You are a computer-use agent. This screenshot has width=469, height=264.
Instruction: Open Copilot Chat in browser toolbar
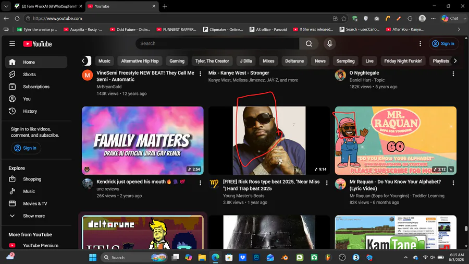coord(450,18)
